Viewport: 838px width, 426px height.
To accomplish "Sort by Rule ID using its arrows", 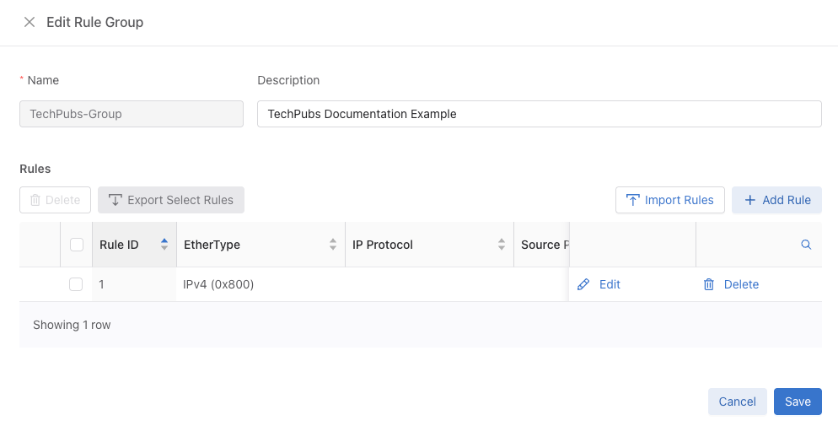I will tap(164, 245).
